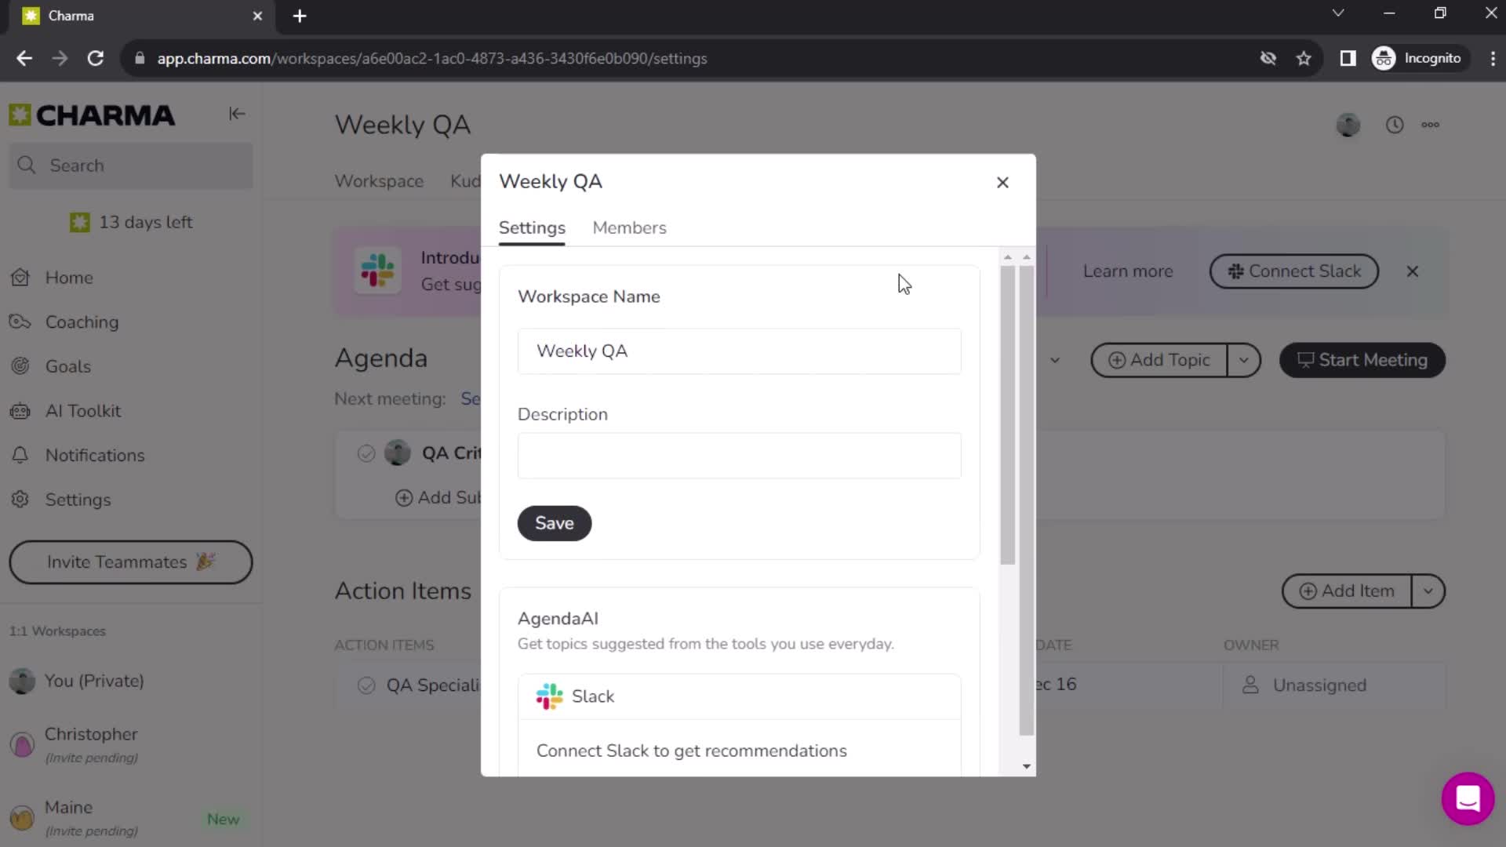This screenshot has height=847, width=1506.
Task: Click the Start Meeting button
Action: coord(1364,360)
